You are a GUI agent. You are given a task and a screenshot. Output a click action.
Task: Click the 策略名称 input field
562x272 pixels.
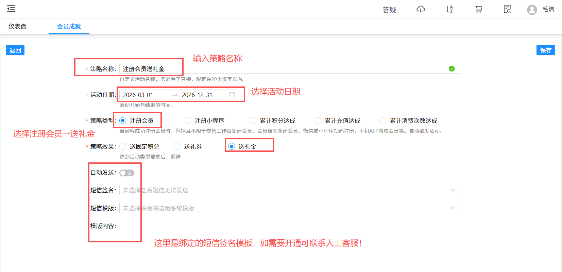tap(282, 69)
